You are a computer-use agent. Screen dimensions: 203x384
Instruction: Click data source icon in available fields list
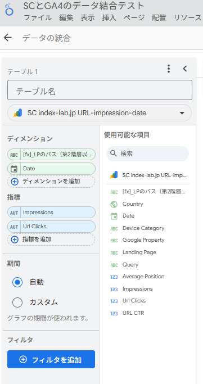coord(114,175)
